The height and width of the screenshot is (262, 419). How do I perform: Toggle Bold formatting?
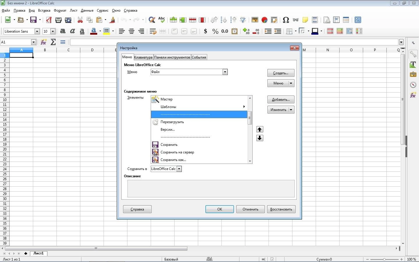tap(63, 31)
